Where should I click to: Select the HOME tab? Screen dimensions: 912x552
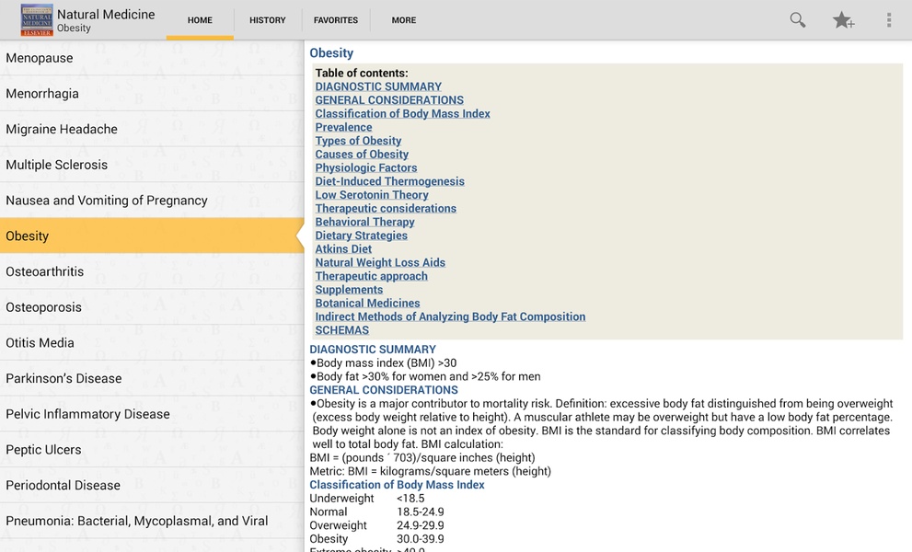click(x=200, y=20)
